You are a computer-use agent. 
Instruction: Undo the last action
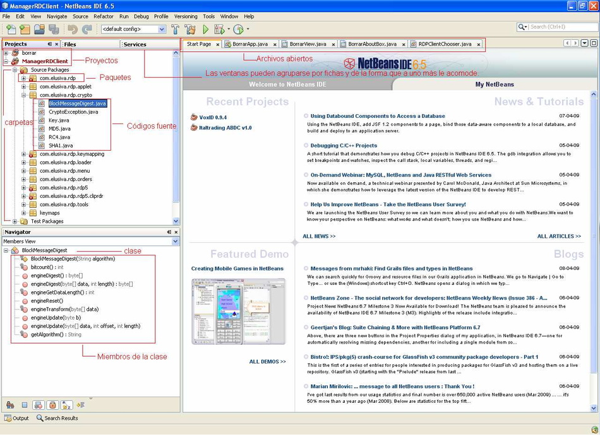pos(72,29)
